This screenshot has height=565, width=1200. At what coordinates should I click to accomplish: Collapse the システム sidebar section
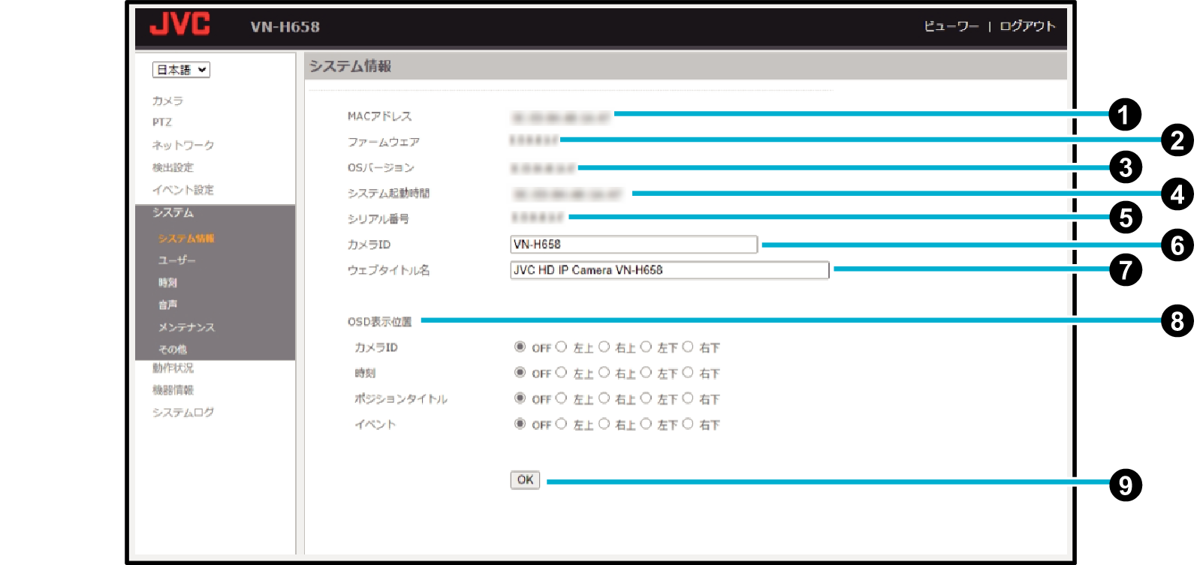(x=173, y=213)
